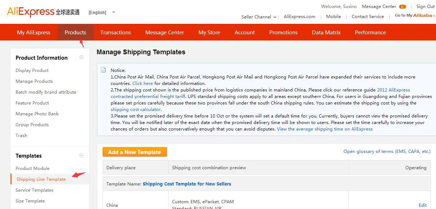
Task: Open Shipping Cost Template for New Sellers
Action: [187, 184]
